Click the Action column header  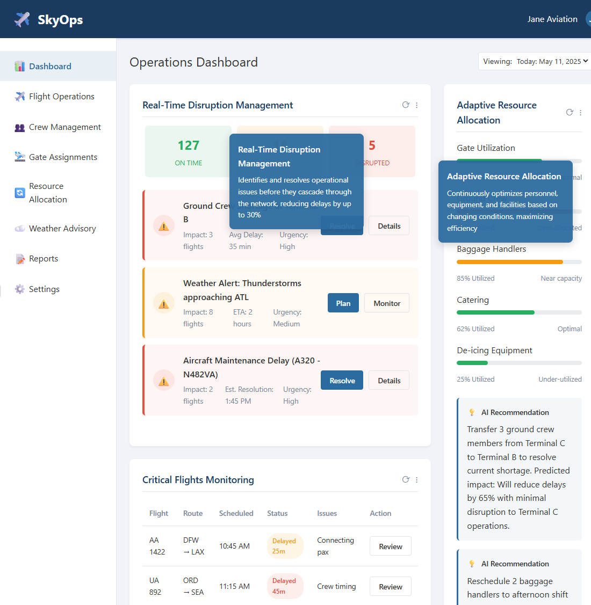pyautogui.click(x=380, y=513)
